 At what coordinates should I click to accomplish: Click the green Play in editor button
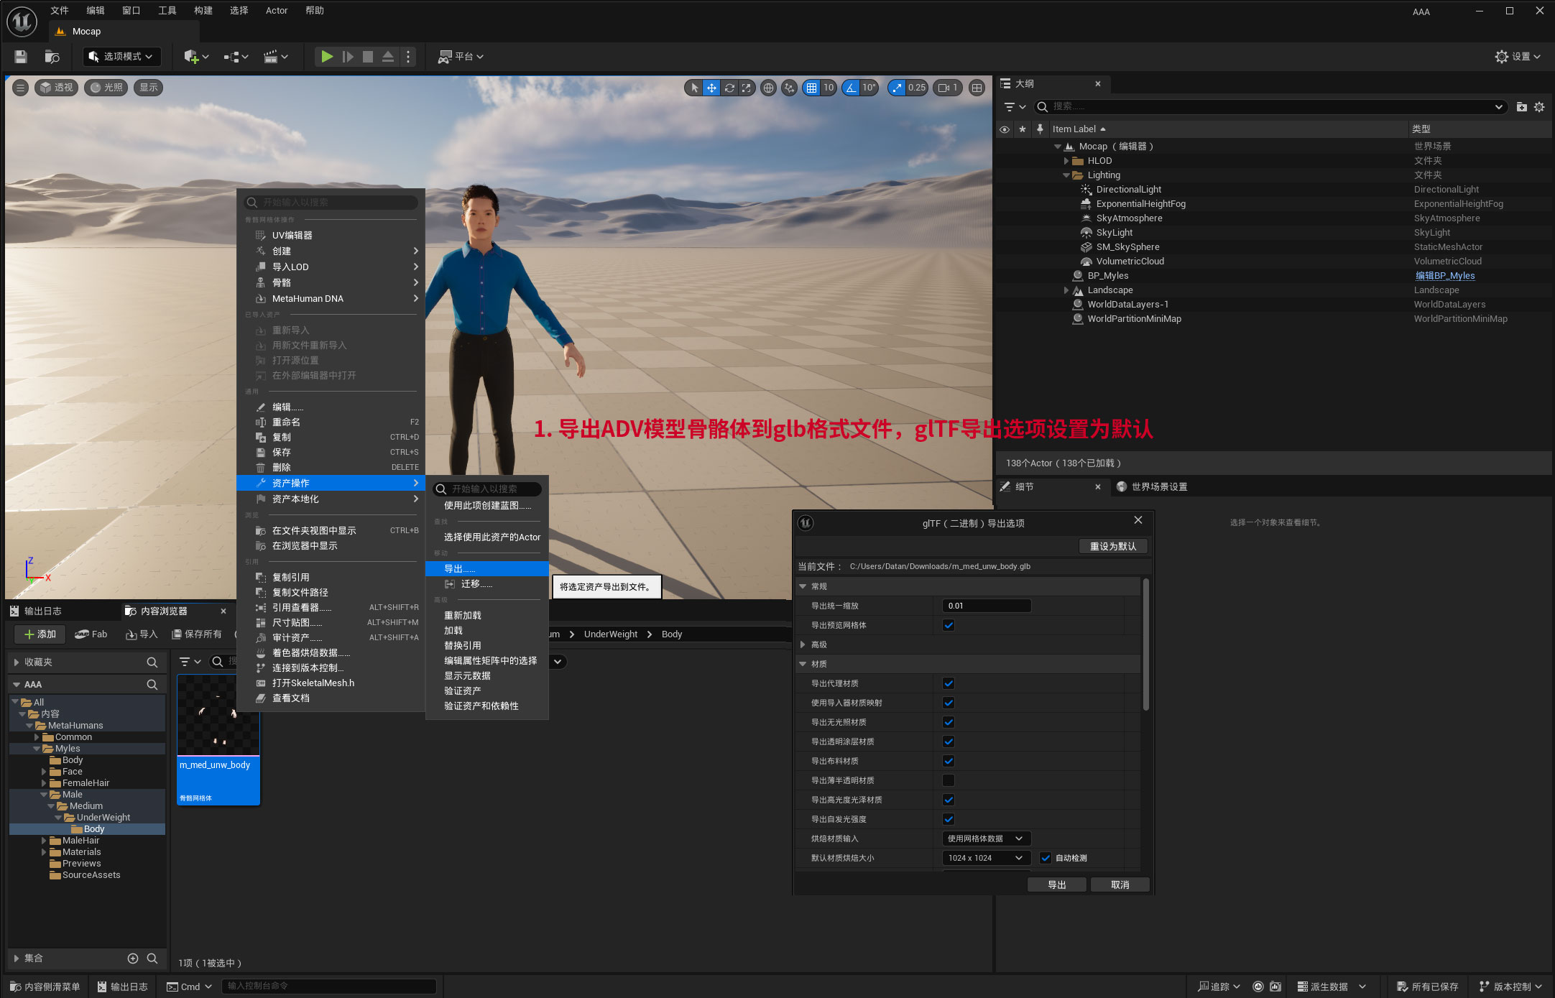pos(327,56)
